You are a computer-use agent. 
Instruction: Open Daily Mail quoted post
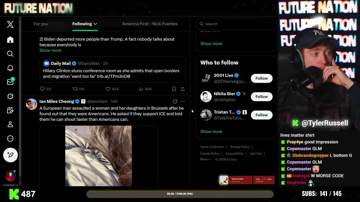[112, 70]
